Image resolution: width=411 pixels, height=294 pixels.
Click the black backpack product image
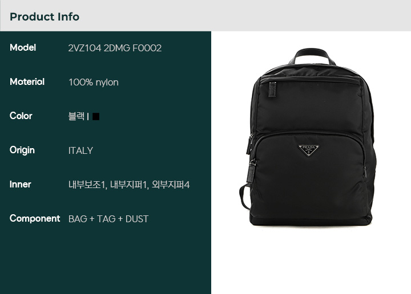[308, 137]
